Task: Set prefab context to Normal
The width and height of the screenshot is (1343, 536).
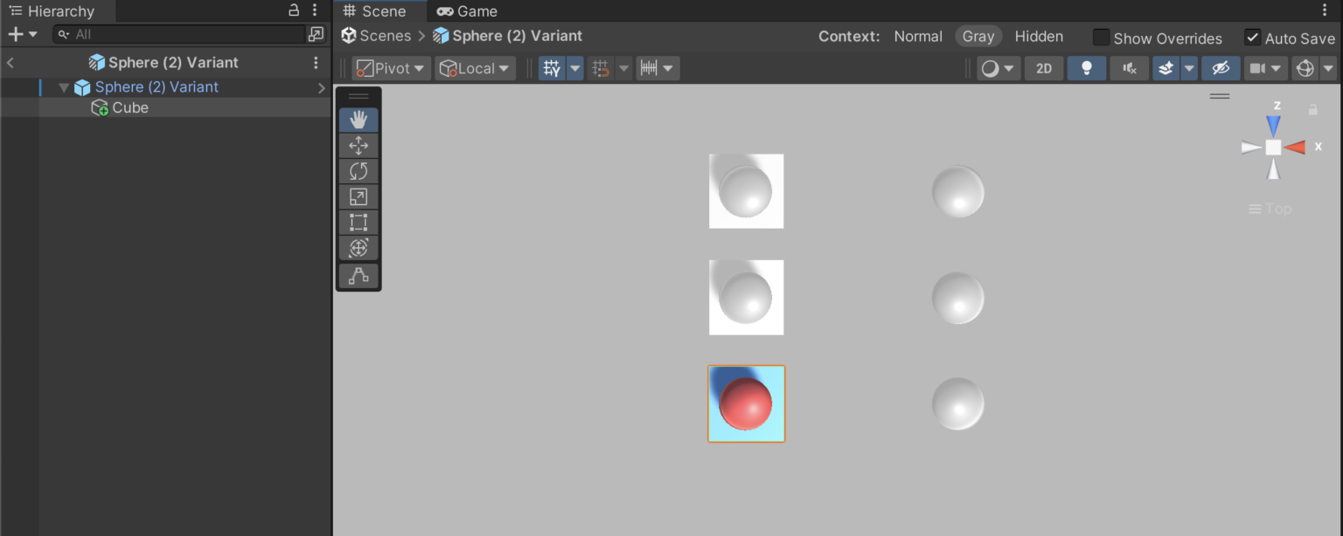Action: [917, 37]
